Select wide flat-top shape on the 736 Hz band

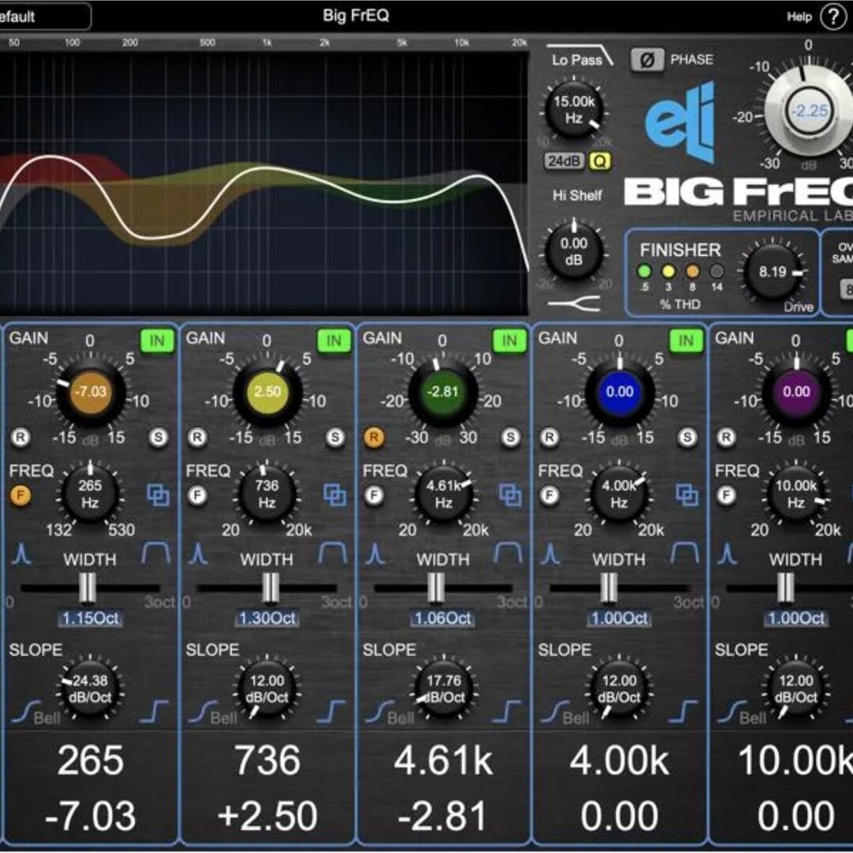(x=333, y=553)
